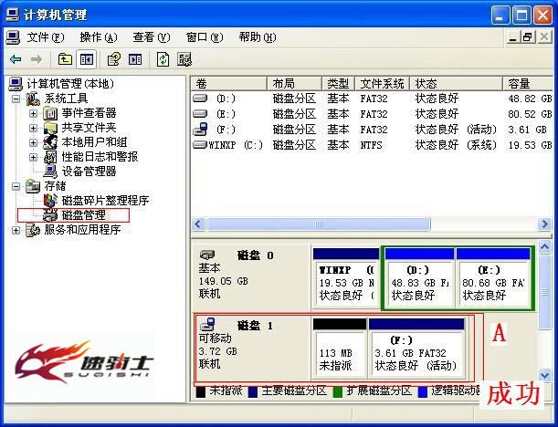Viewport: 558px width, 427px height.
Task: Select the 113 MB unallocated block
Action: pyautogui.click(x=340, y=349)
